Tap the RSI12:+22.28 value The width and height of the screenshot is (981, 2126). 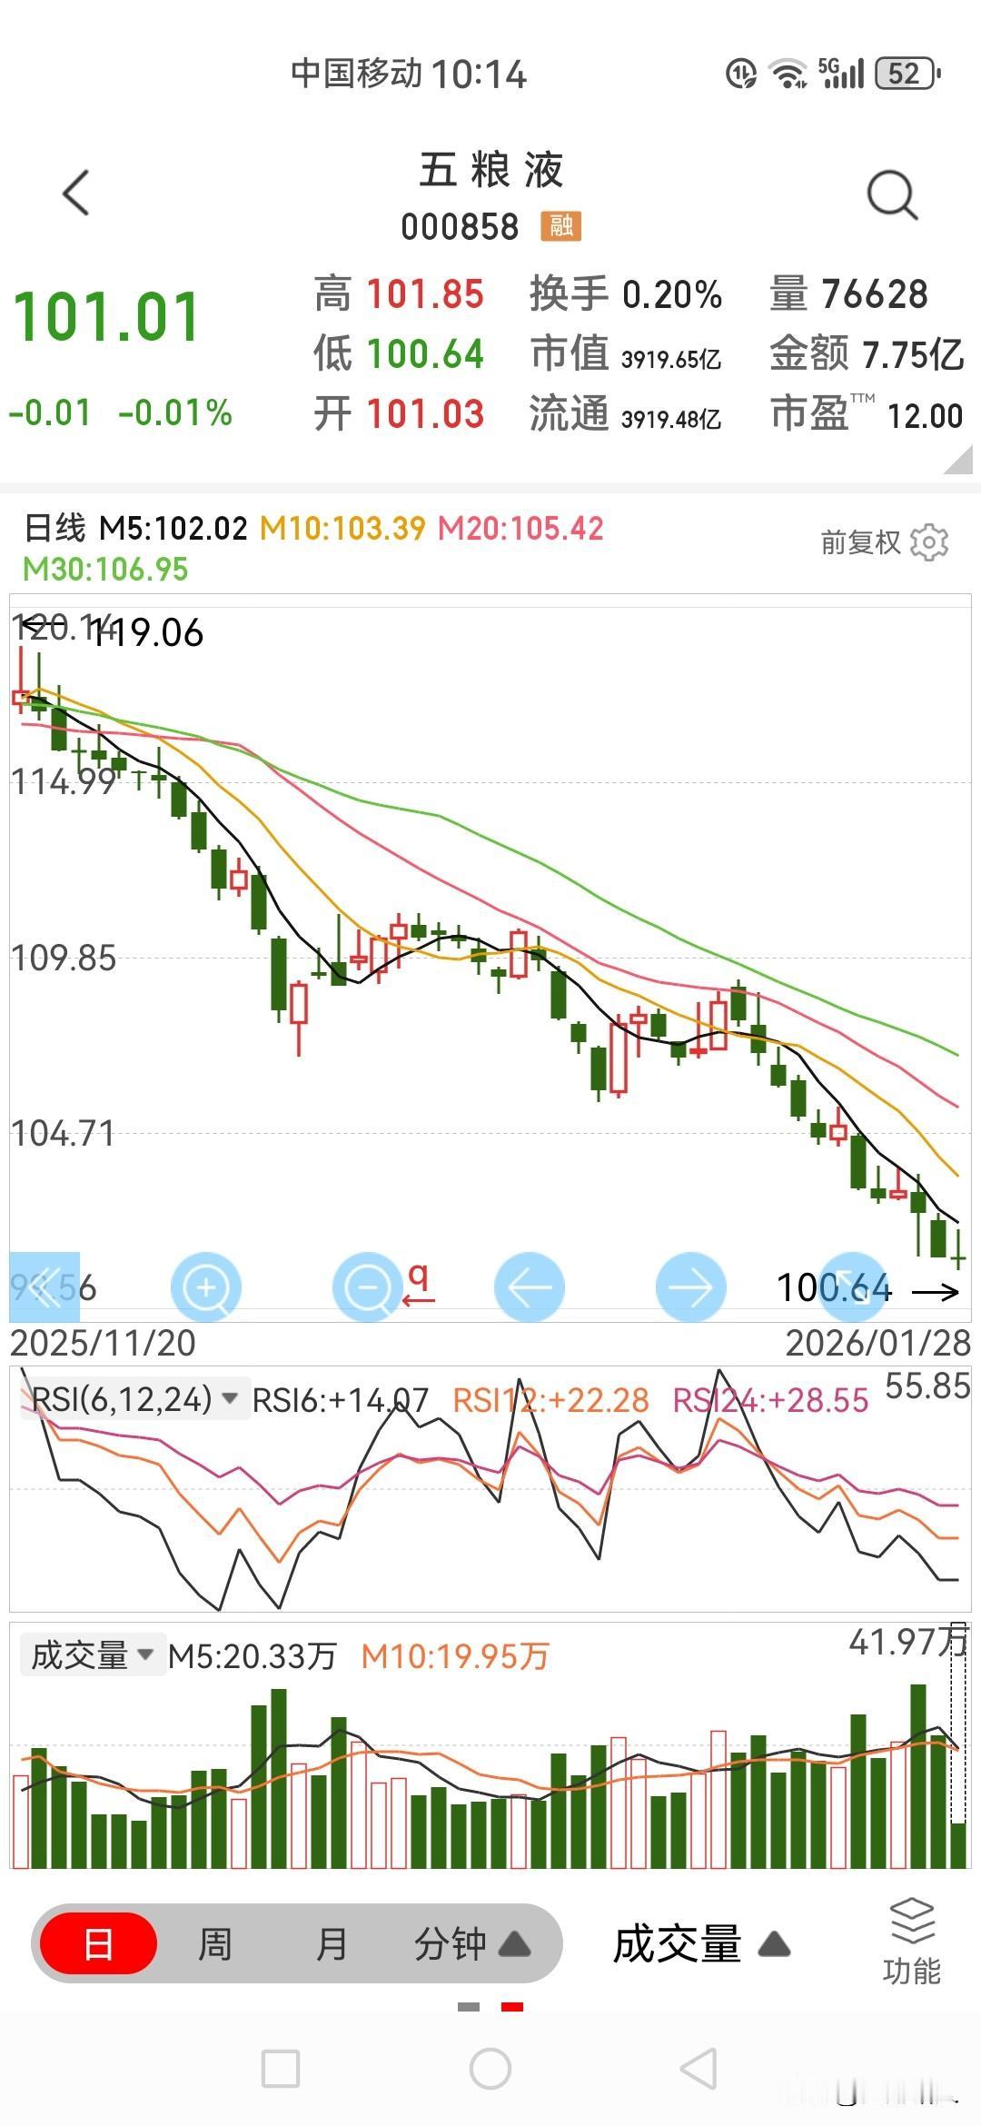pos(550,1400)
